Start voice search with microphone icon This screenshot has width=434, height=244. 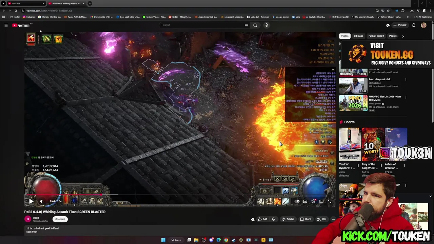[267, 25]
